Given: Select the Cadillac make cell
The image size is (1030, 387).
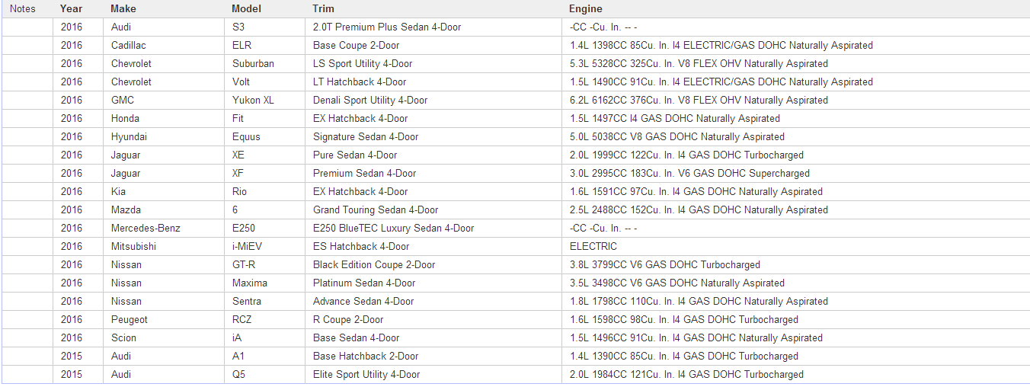Looking at the screenshot, I should [129, 46].
